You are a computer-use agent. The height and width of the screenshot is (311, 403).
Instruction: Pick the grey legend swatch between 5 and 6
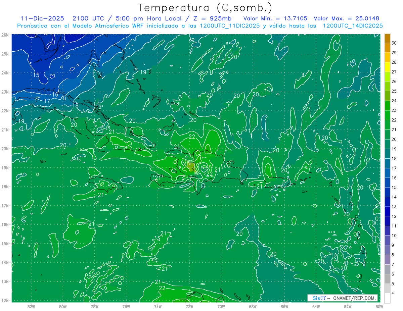[387, 279]
